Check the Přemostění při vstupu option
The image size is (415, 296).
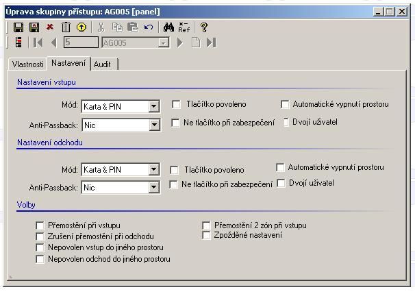coord(40,225)
